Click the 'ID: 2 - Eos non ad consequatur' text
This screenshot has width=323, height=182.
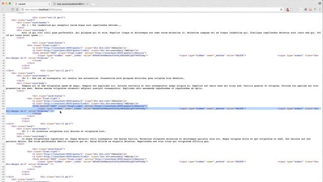tap(103, 78)
